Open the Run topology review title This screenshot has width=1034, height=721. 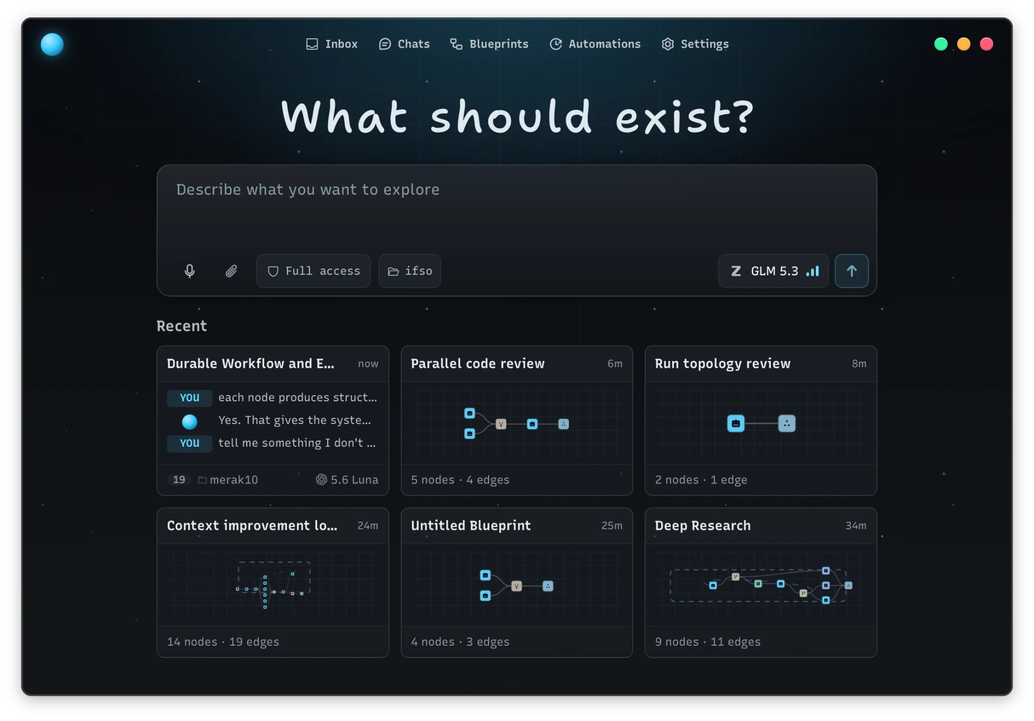click(x=723, y=364)
